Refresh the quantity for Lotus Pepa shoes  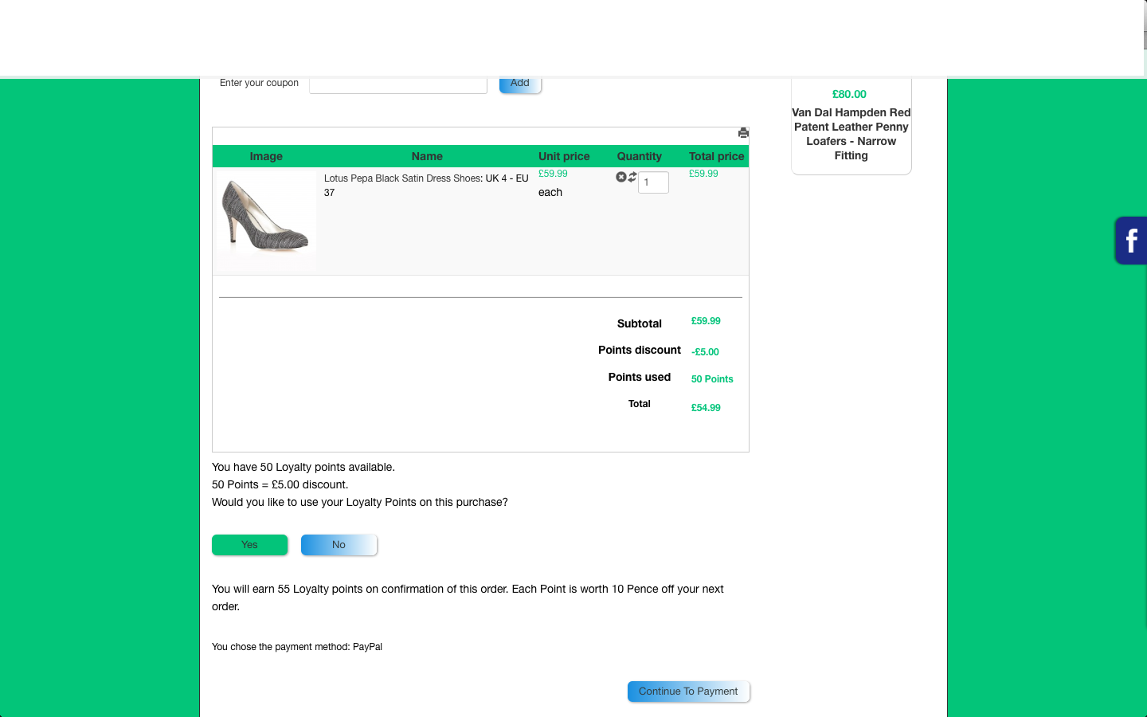[x=632, y=177]
